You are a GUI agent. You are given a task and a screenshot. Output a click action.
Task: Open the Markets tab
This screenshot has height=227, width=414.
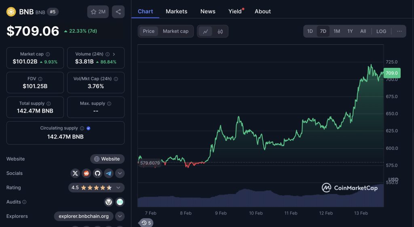pyautogui.click(x=176, y=11)
